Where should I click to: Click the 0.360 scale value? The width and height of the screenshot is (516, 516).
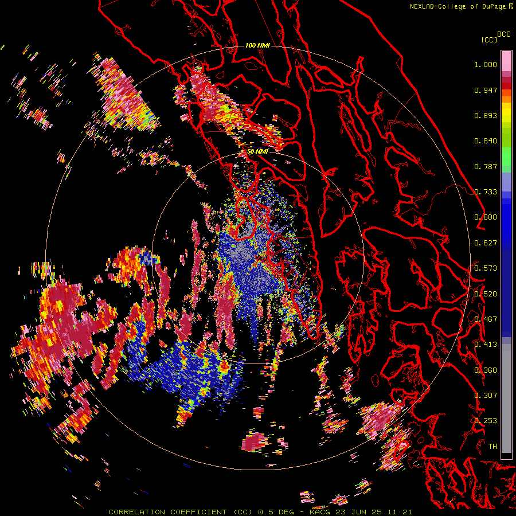pos(486,370)
